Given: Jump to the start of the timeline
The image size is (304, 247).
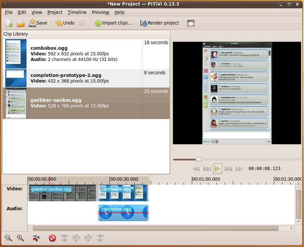Looking at the screenshot, I should pyautogui.click(x=207, y=169).
